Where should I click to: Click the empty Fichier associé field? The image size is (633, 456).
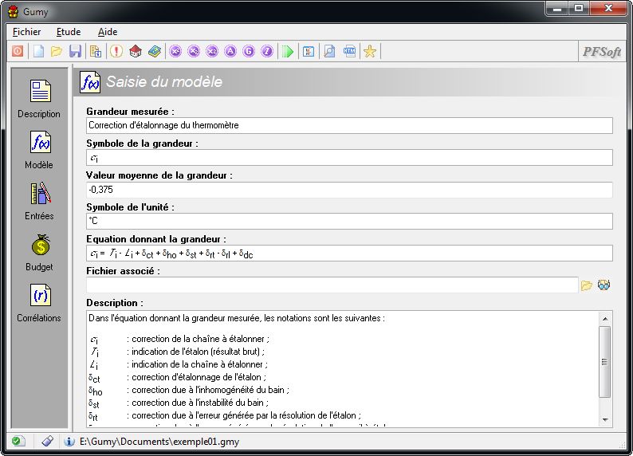pyautogui.click(x=332, y=285)
